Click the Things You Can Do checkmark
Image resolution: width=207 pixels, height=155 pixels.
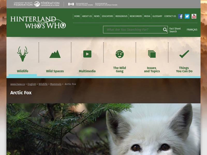pos(184,54)
